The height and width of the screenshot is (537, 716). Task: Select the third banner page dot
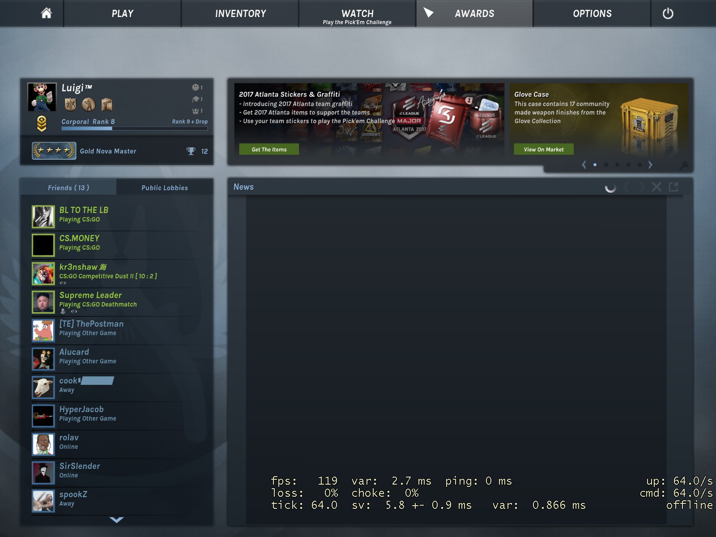click(617, 165)
